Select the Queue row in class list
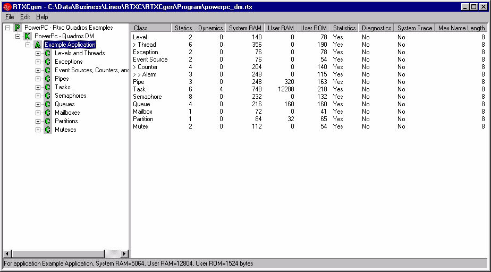This screenshot has width=491, height=272. (308, 104)
